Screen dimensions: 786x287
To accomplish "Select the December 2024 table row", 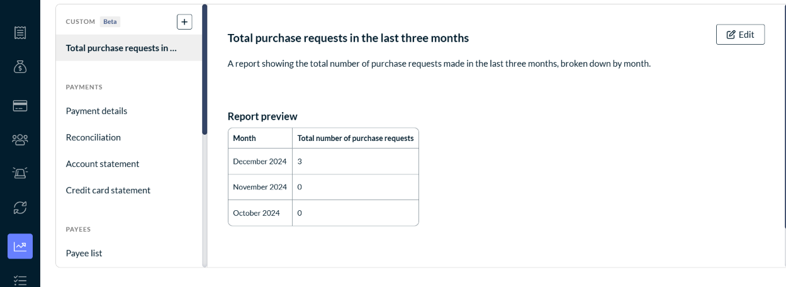I will click(x=323, y=161).
